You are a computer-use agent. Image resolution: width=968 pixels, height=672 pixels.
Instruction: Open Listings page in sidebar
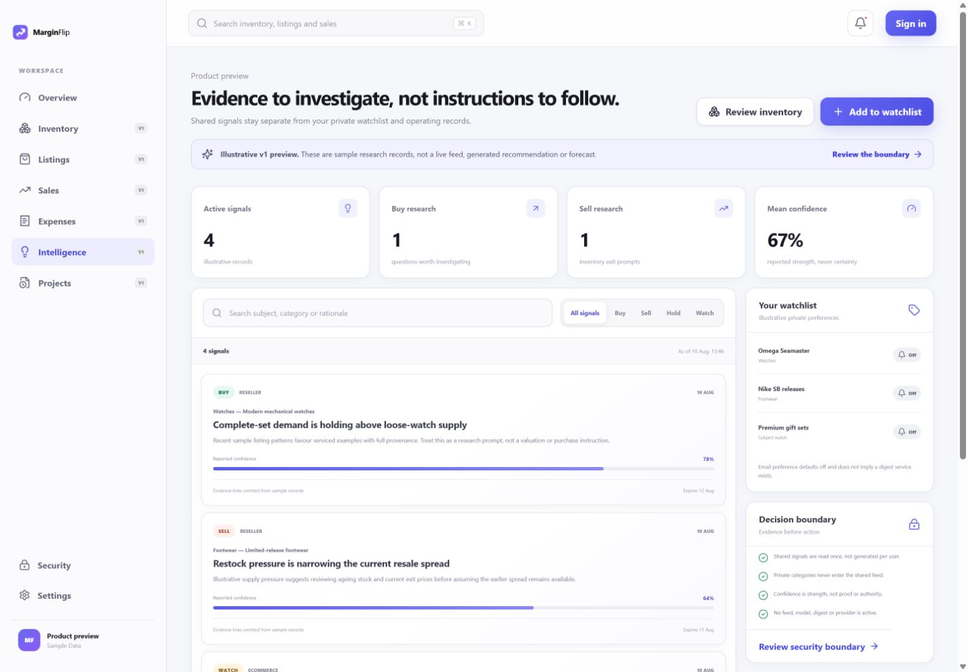pos(83,160)
